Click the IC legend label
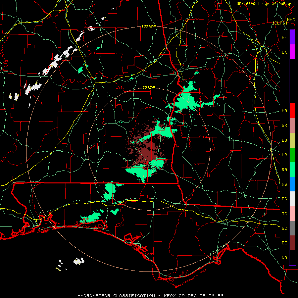298x298 pixels. pyautogui.click(x=284, y=214)
